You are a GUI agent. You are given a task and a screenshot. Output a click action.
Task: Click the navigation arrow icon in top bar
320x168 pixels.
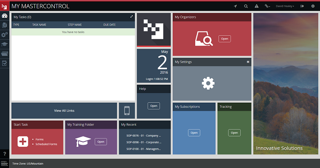point(235,6)
